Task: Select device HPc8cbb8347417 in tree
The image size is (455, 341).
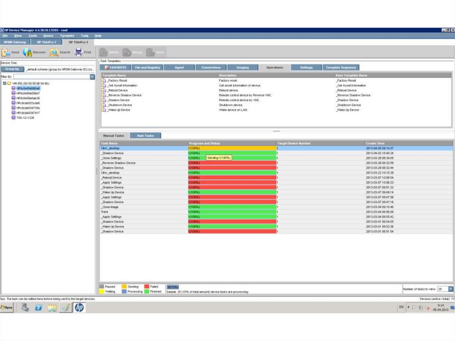Action: coord(28,112)
